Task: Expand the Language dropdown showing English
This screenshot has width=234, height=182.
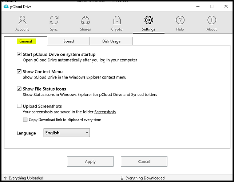Action: 67,133
